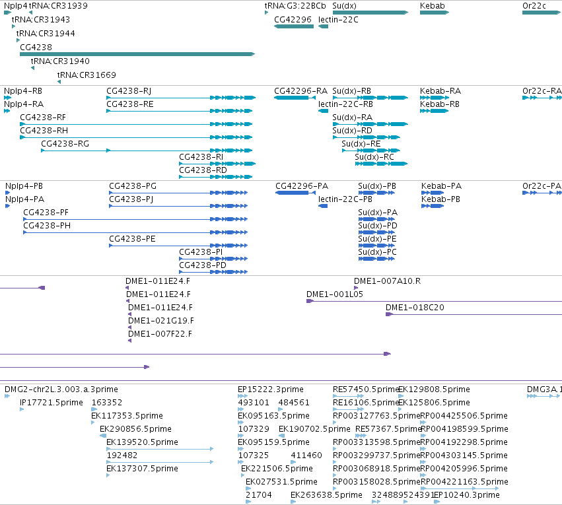
Task: Select DME1-007F22.F clone label
Action: [x=160, y=334]
